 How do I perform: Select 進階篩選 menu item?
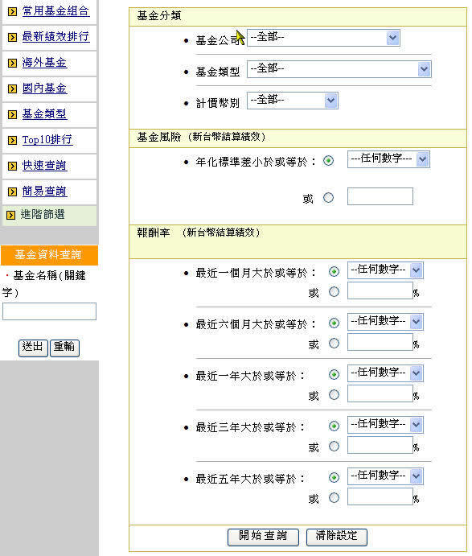(43, 214)
